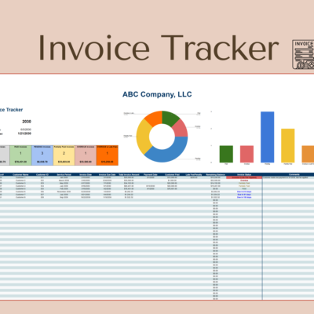Click the red highlighted Overdue late fee status cell
314x314 pixels.
tap(244, 177)
